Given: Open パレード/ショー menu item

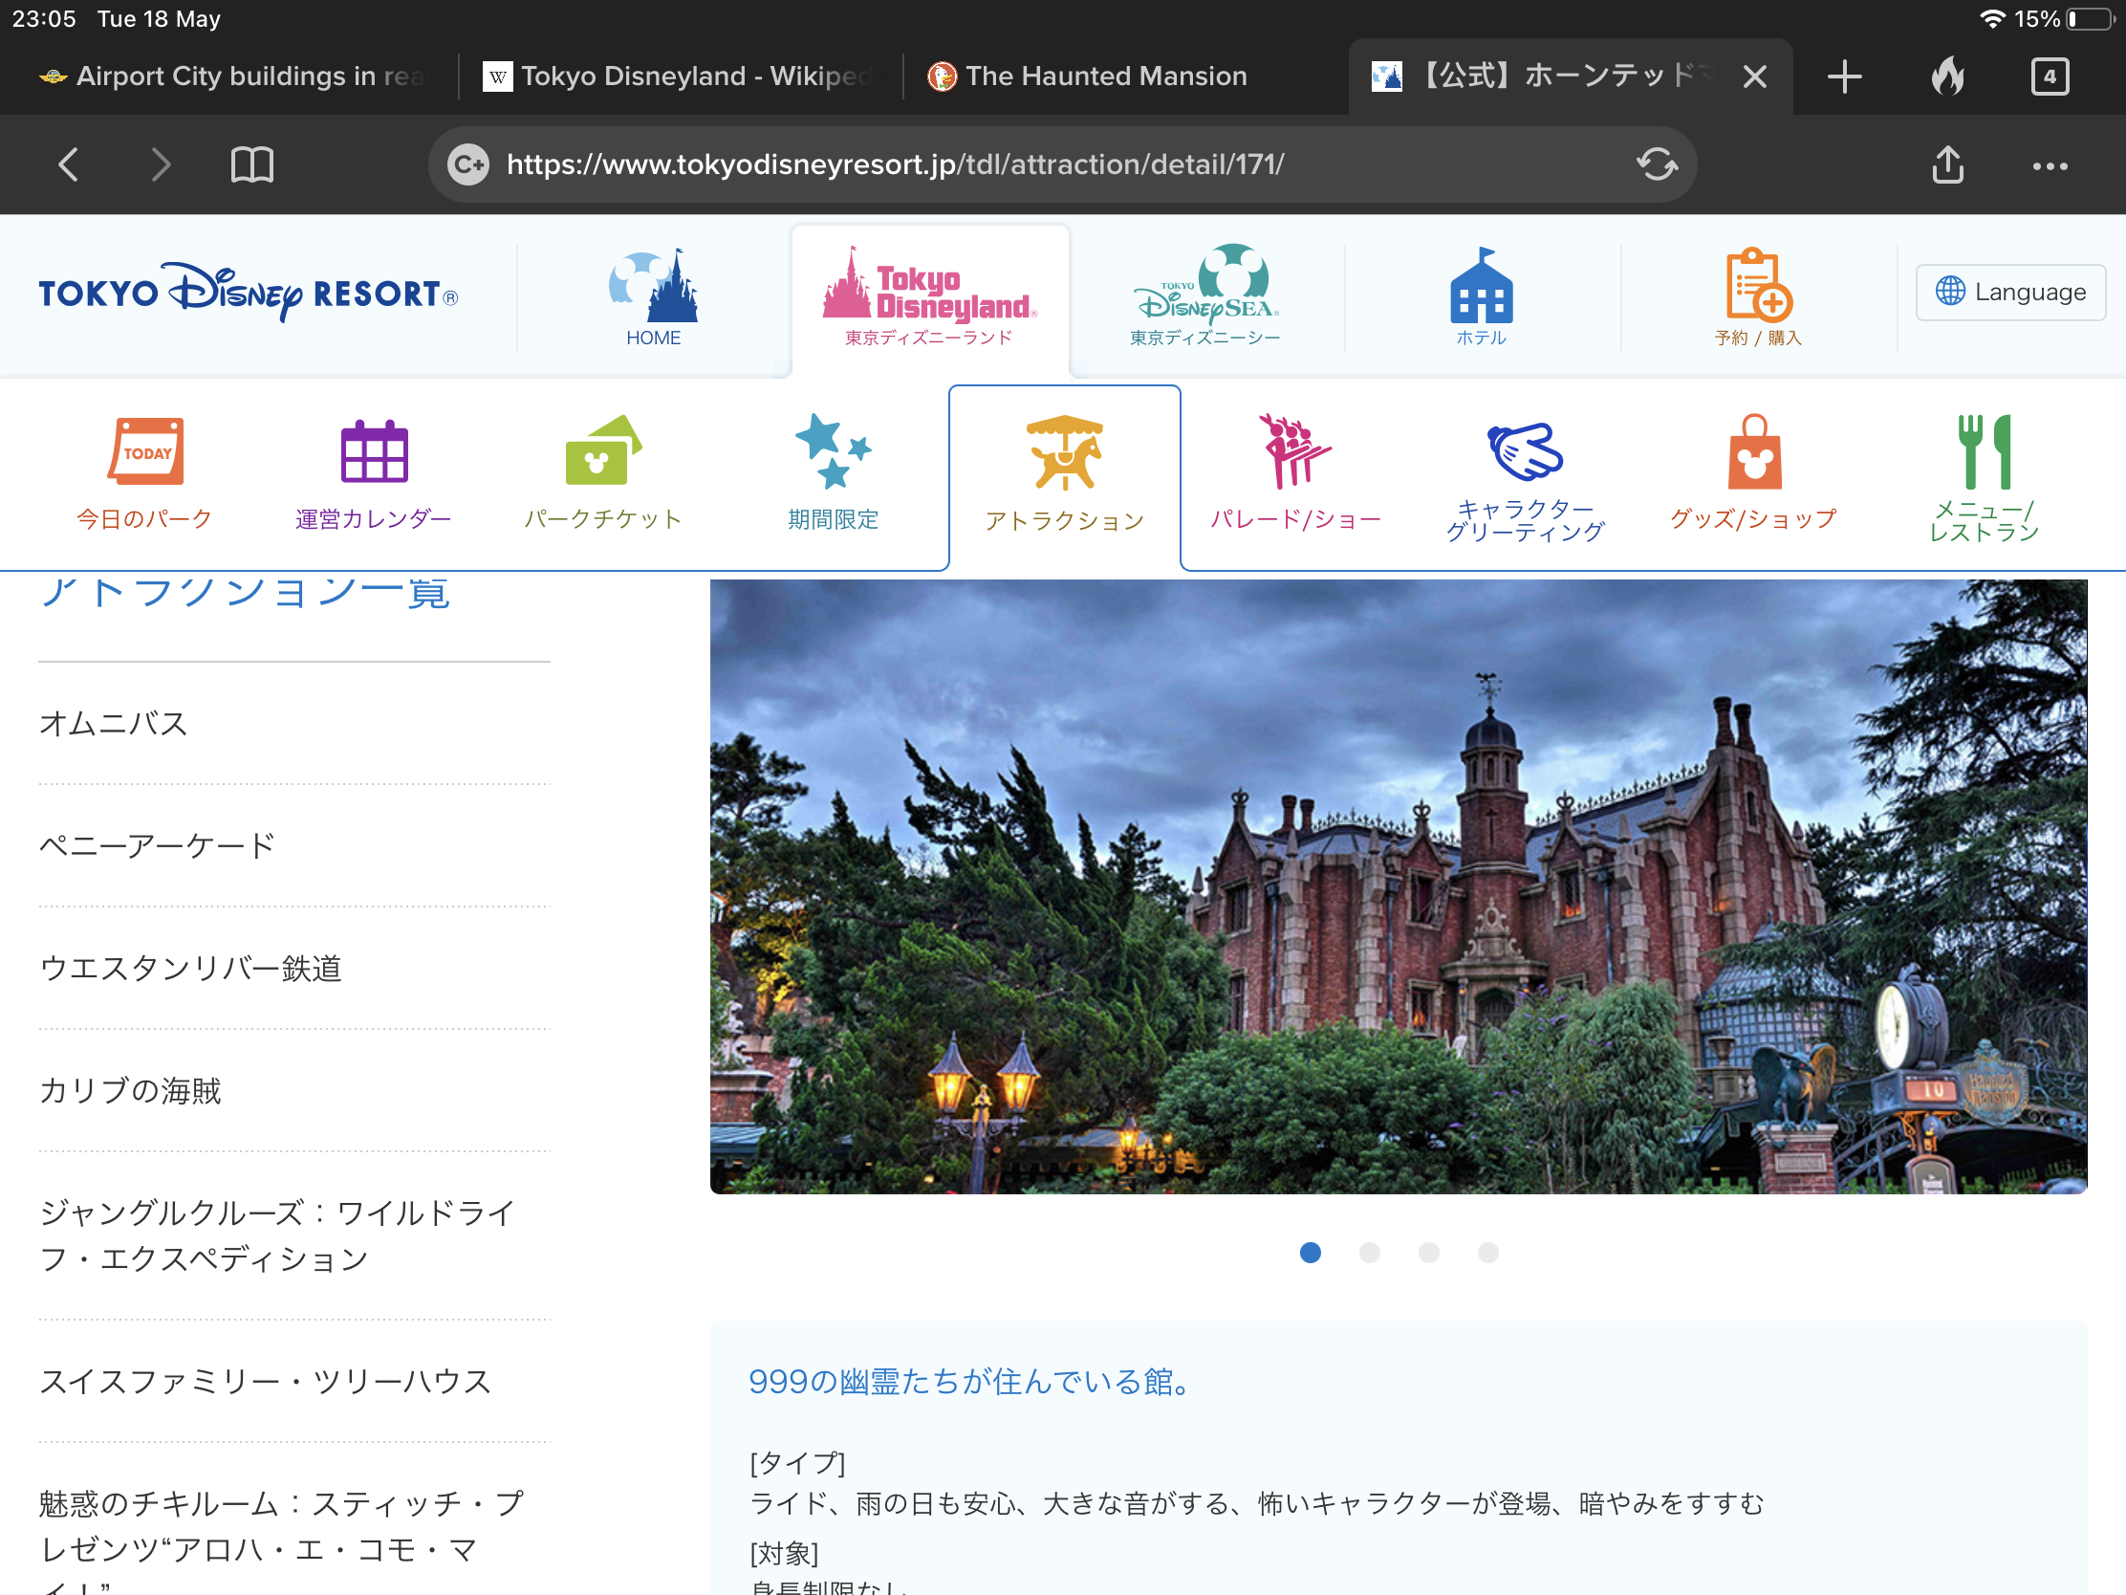Looking at the screenshot, I should point(1294,474).
